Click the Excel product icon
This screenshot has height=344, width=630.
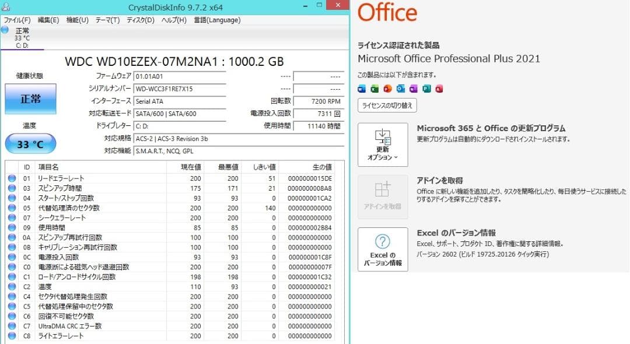[x=374, y=89]
